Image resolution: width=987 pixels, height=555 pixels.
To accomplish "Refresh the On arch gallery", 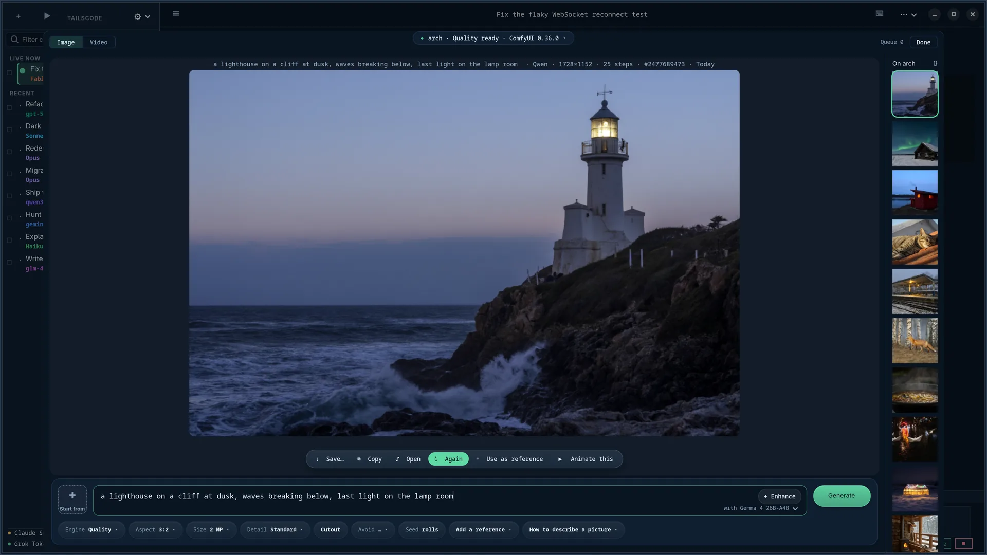I will point(935,64).
